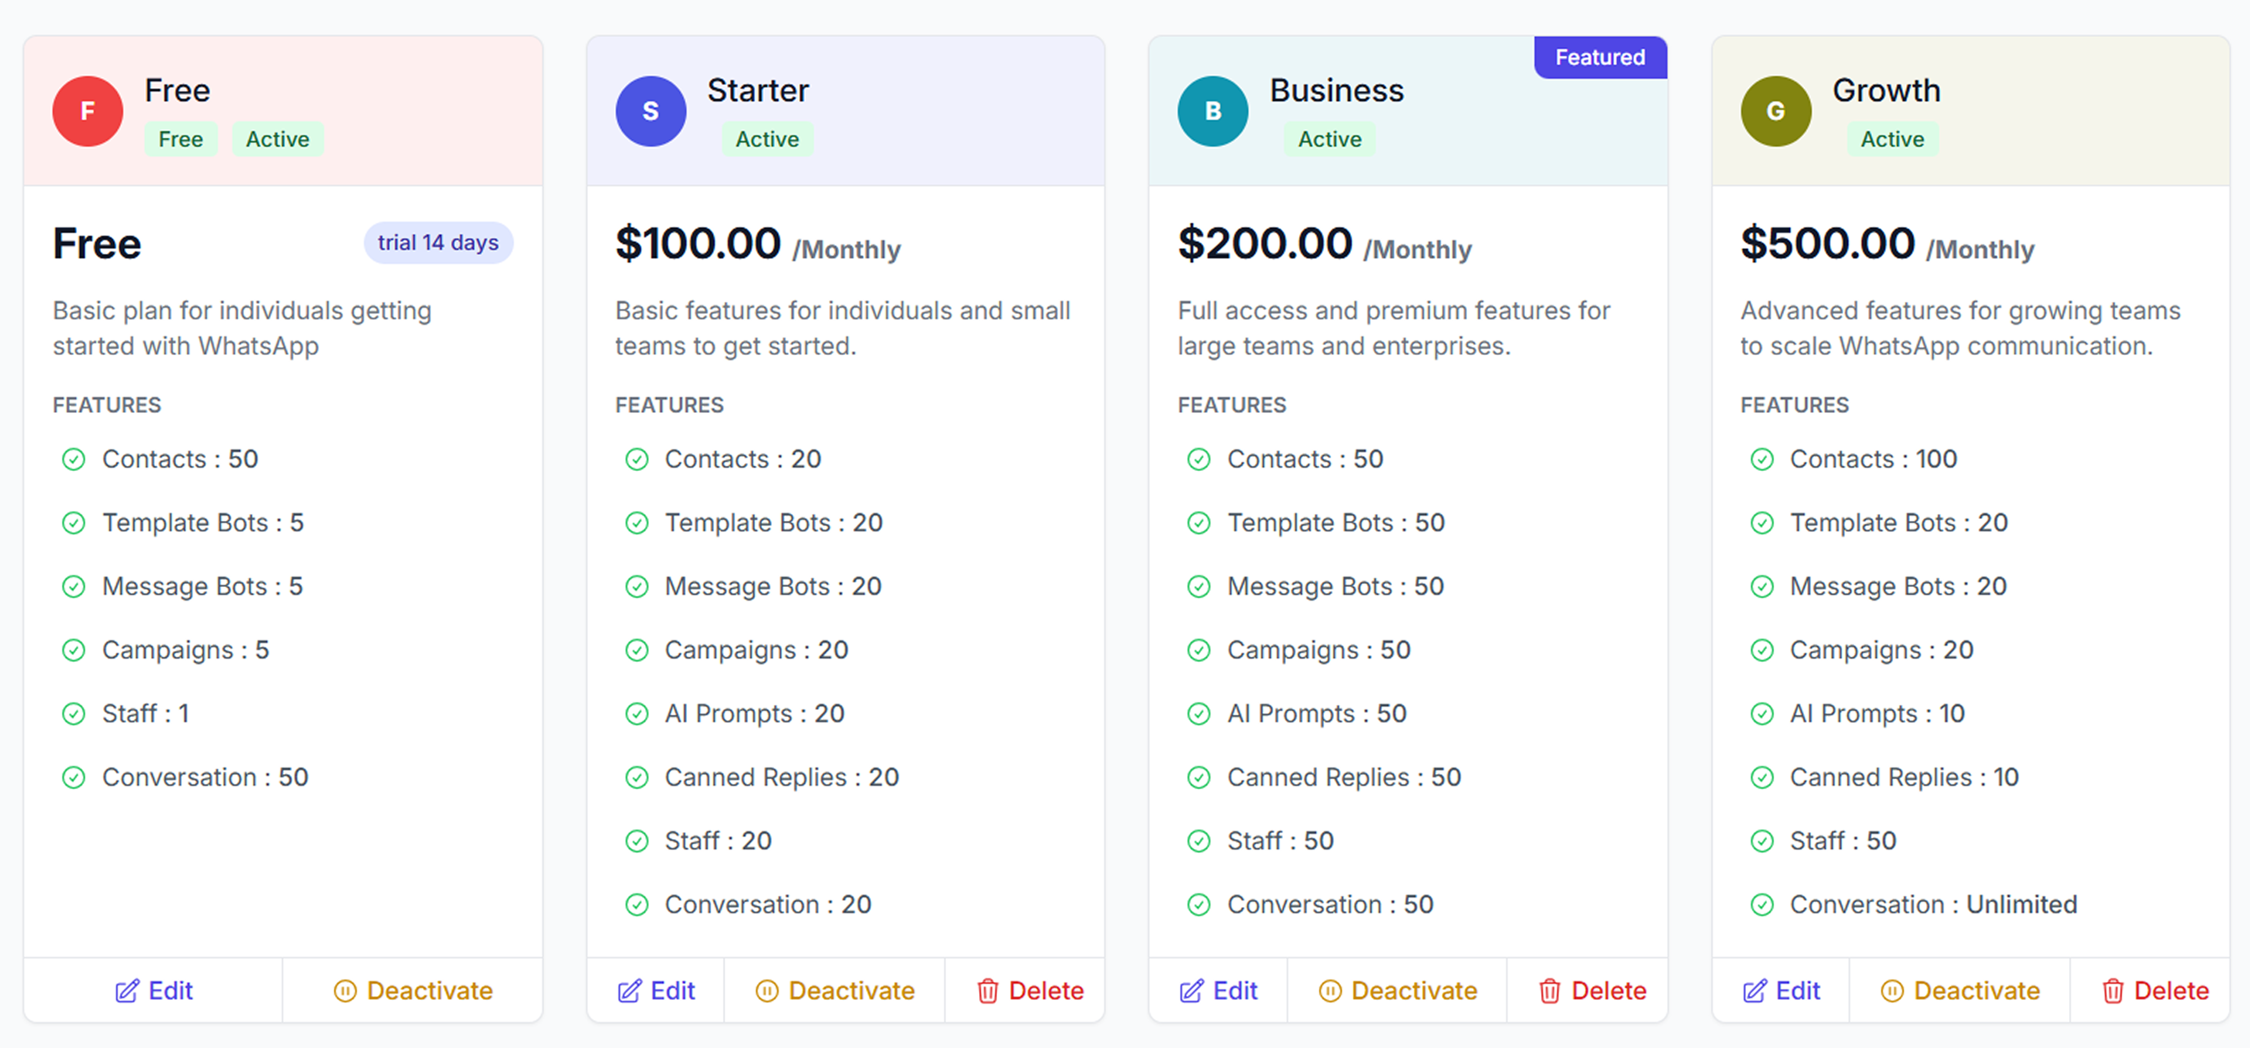Click the AI Prompts check icon in Starter plan
This screenshot has width=2250, height=1048.
[636, 714]
